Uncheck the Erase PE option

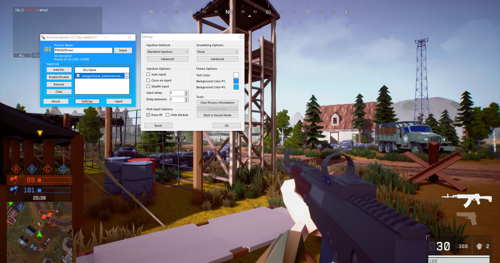click(148, 115)
